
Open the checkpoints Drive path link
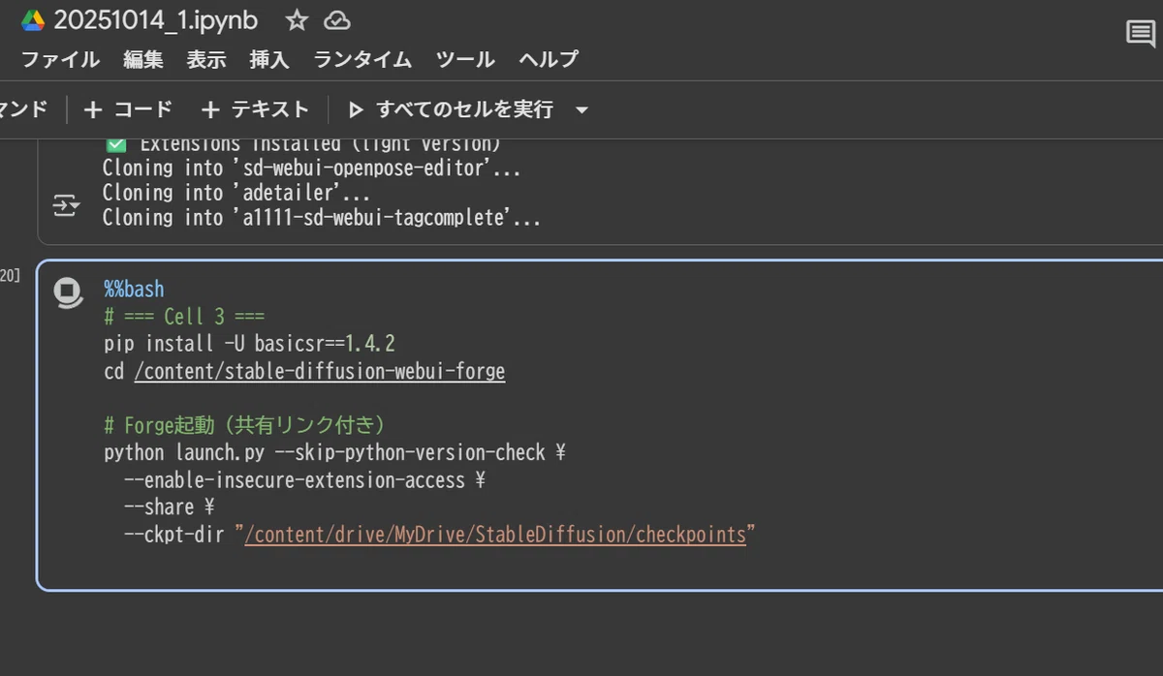[495, 535]
